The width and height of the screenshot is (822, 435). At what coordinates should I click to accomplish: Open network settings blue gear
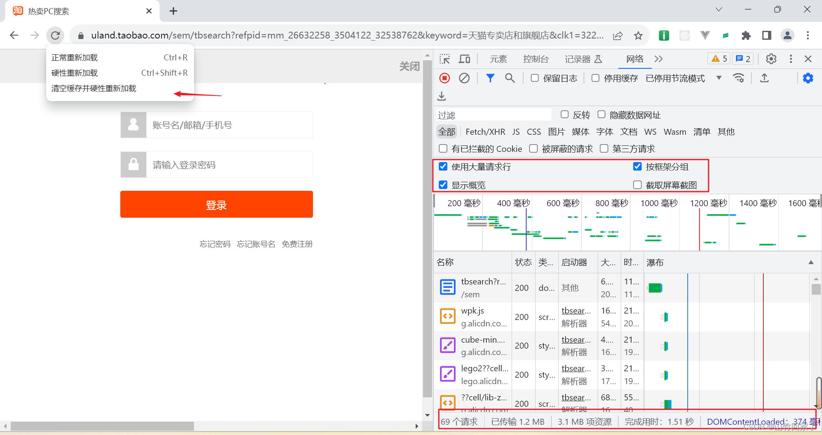[808, 78]
